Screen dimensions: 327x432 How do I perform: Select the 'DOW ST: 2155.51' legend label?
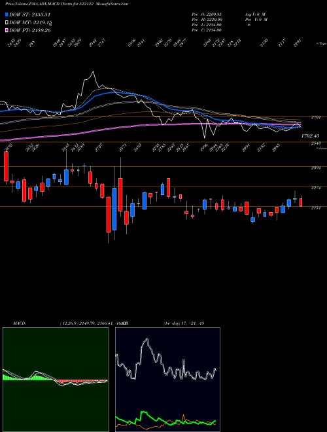pos(29,14)
